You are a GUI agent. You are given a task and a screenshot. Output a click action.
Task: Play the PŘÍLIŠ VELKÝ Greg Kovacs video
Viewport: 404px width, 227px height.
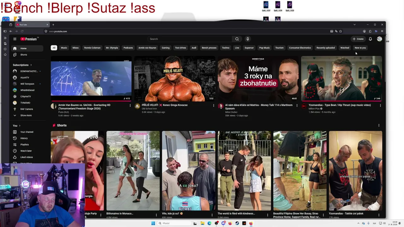(175, 79)
